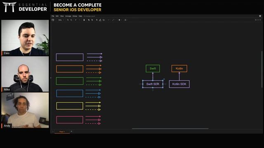
Task: Click the fullscreen icon at toolbar right
Action: pos(256,20)
